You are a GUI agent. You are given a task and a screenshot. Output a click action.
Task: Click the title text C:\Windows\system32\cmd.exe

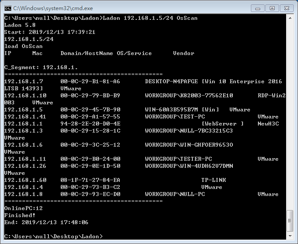coord(53,8)
